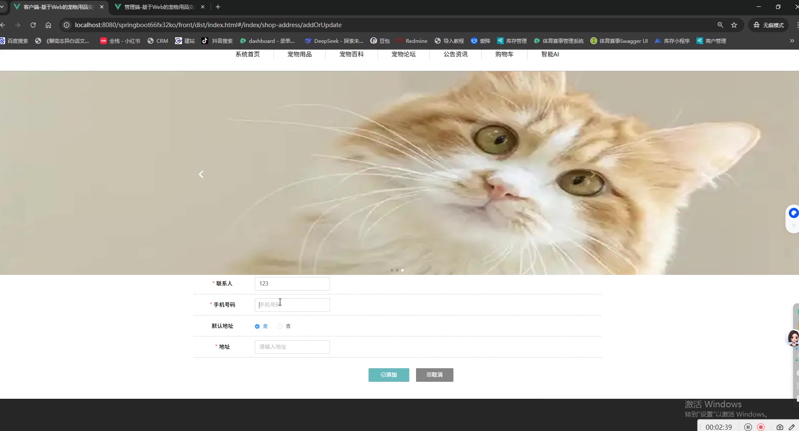
Task: Open new browser tab with plus icon
Action: 218,7
